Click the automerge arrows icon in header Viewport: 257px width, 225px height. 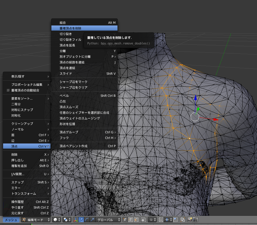(x=183, y=220)
